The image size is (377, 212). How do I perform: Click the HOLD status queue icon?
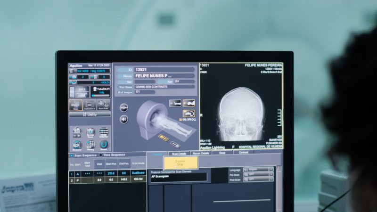click(x=73, y=82)
